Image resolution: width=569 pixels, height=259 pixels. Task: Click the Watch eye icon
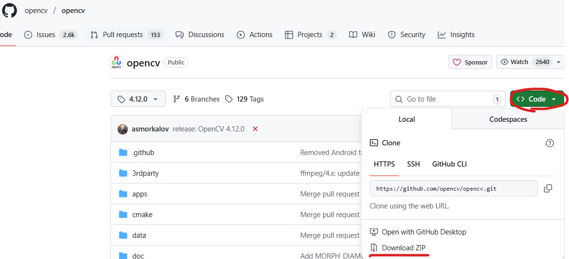(504, 62)
